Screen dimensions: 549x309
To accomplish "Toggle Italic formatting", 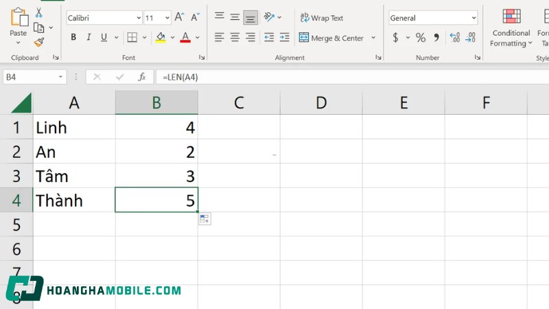I will (89, 37).
